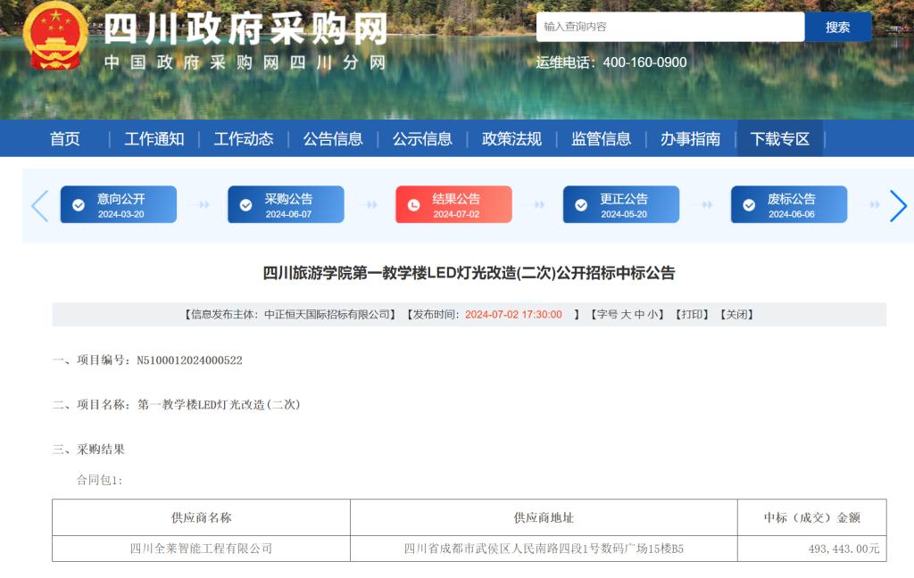This screenshot has height=578, width=914.
Task: Open the 公告信息 menu item
Action: (x=333, y=138)
